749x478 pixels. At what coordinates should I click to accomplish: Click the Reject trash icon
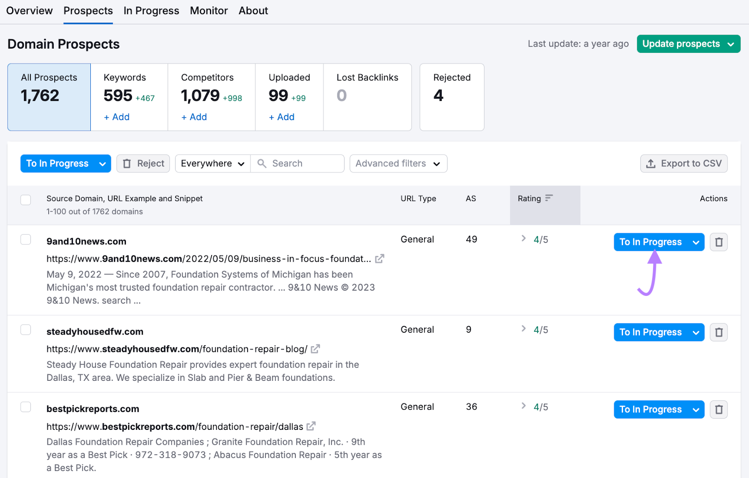127,163
